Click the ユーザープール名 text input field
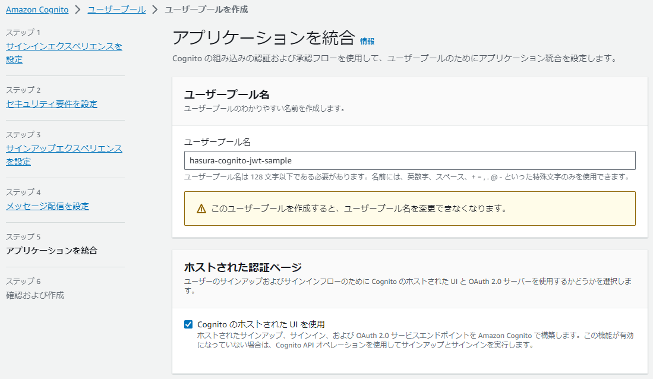This screenshot has height=379, width=653. coord(410,160)
